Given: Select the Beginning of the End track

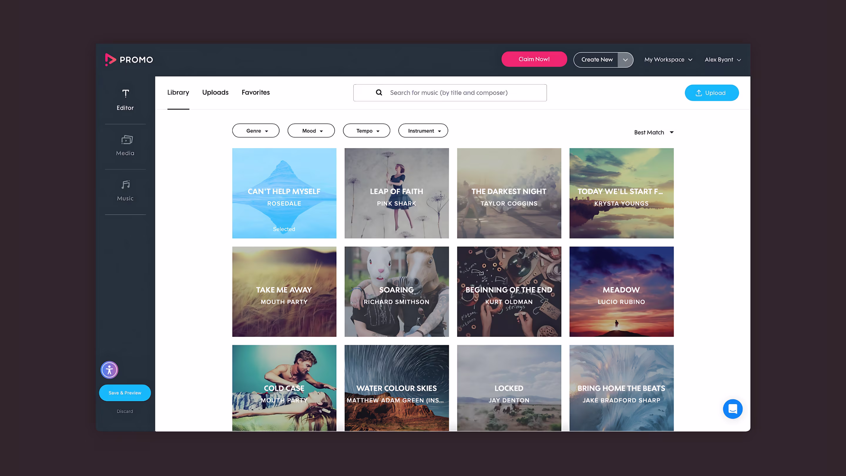Looking at the screenshot, I should click(x=509, y=292).
